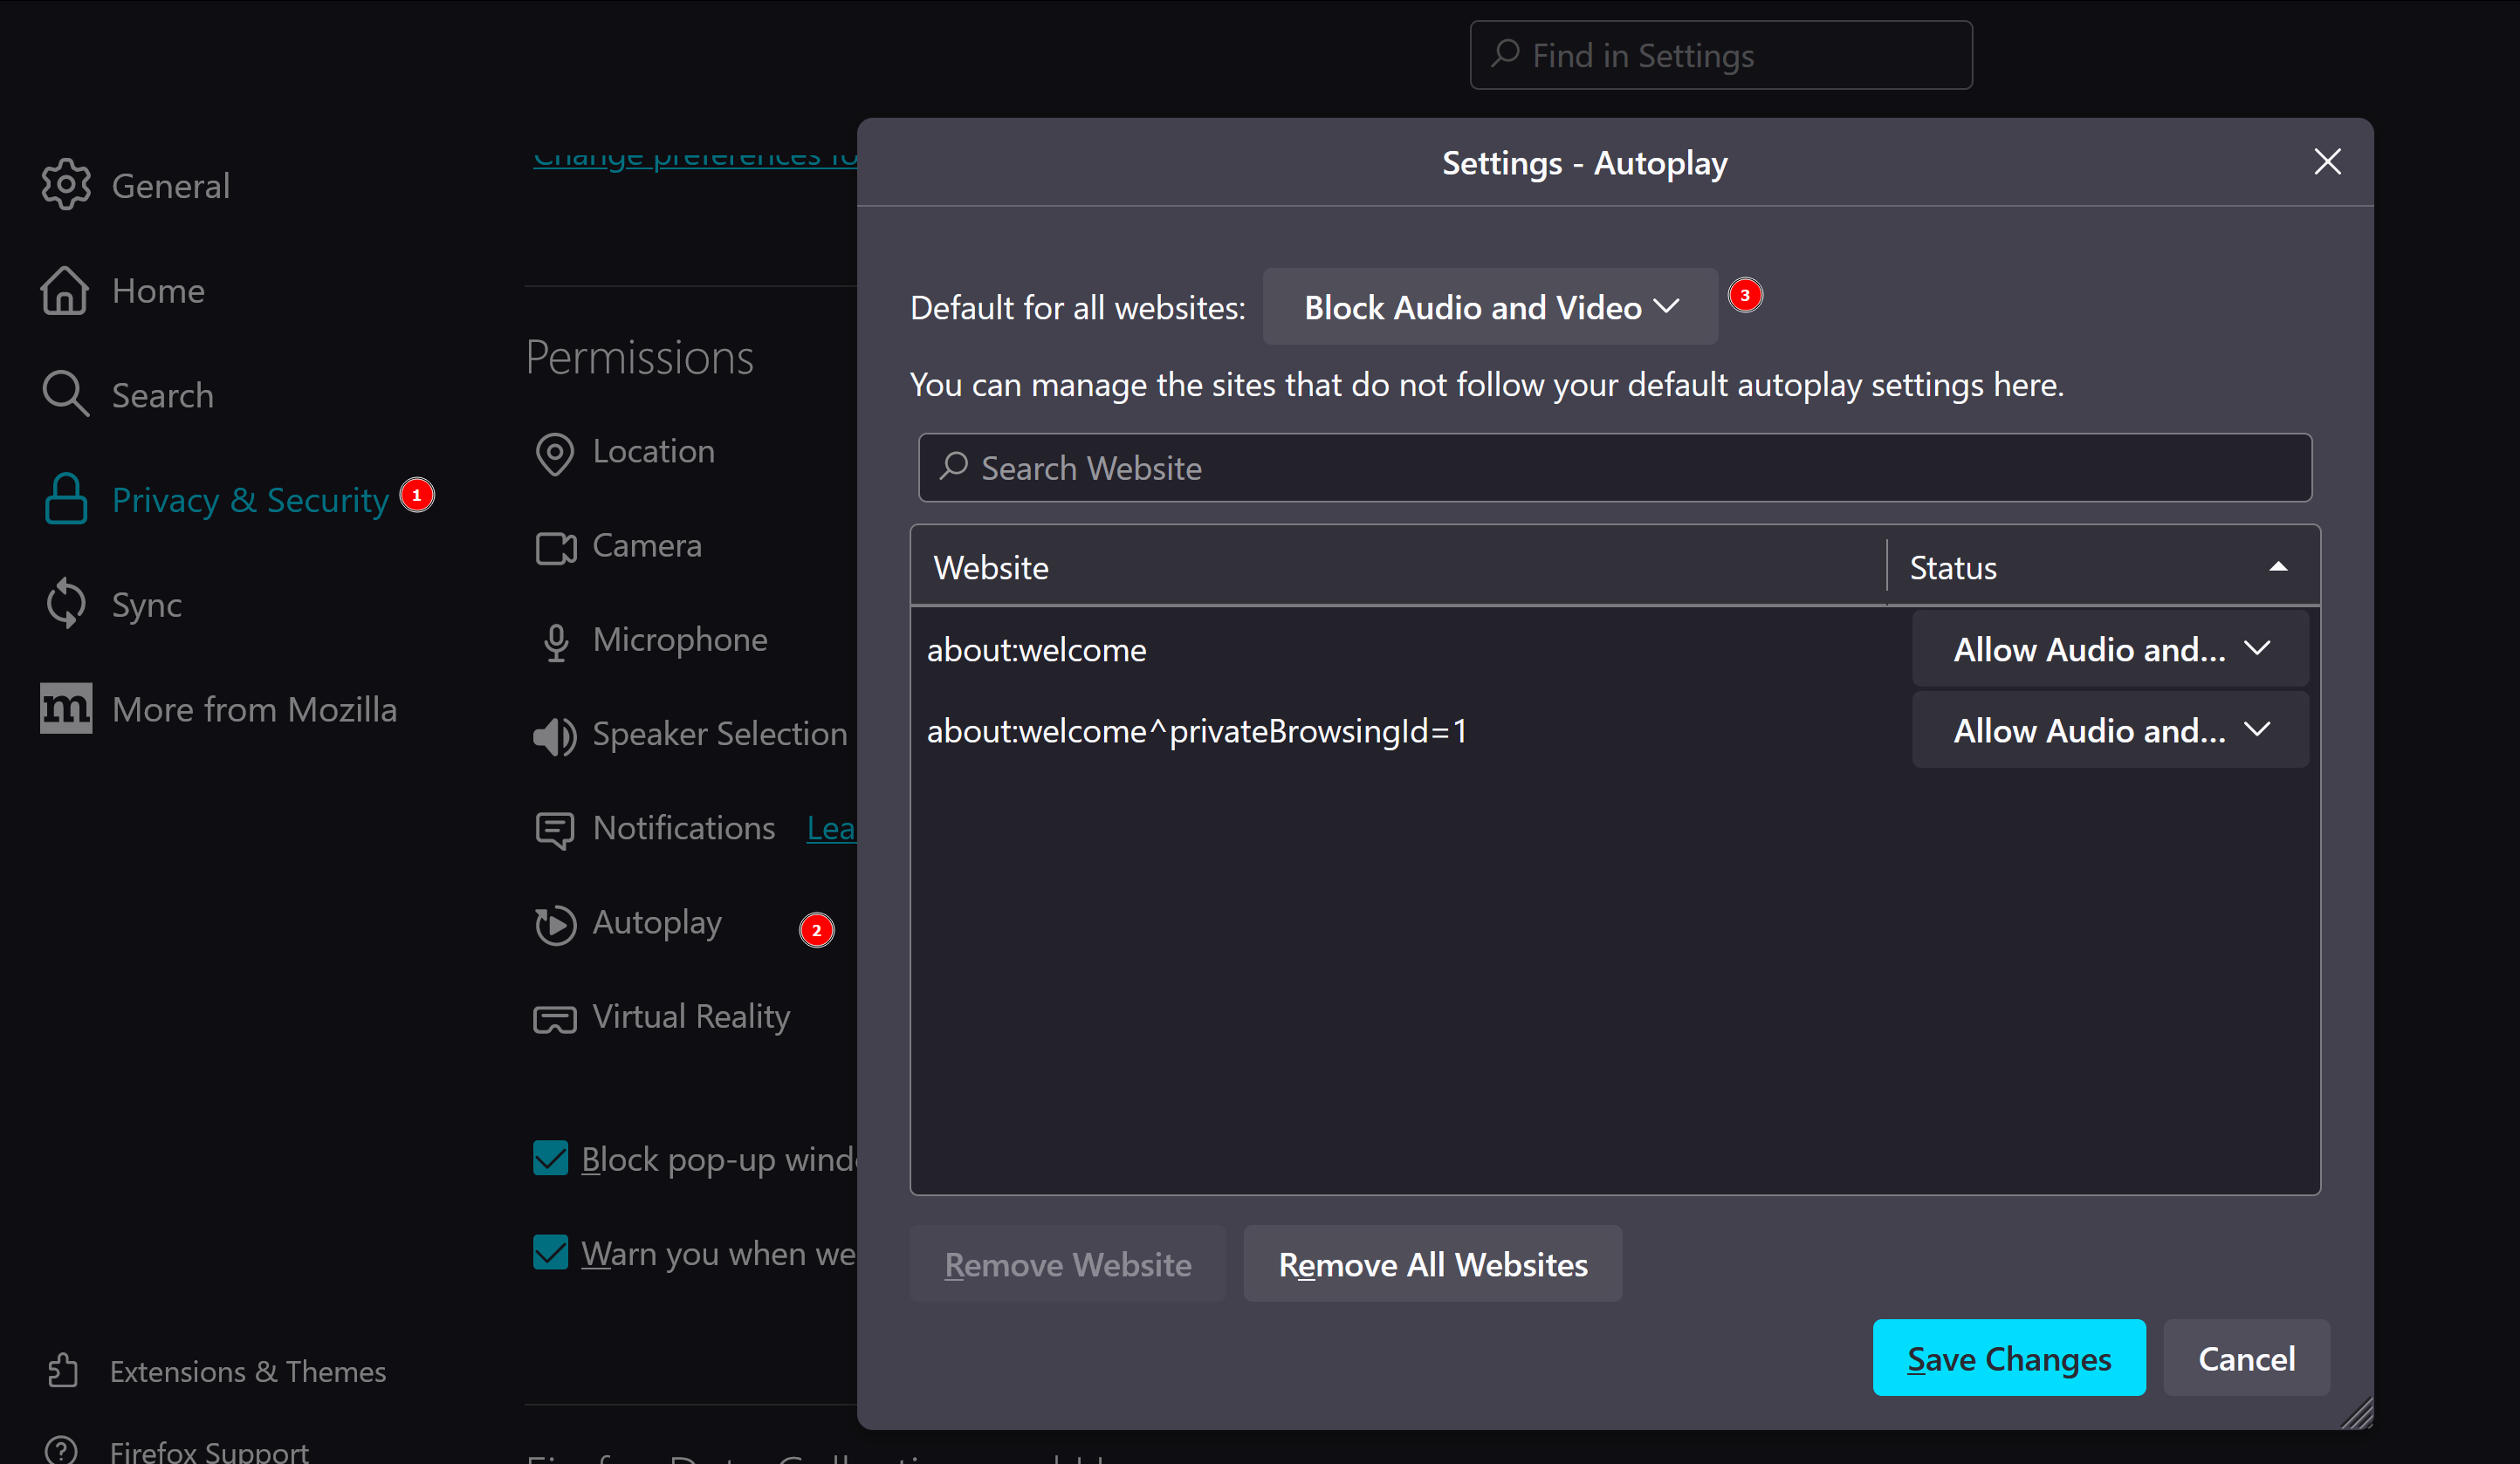The width and height of the screenshot is (2520, 1464).
Task: Uncheck the Warn you when websites checkbox
Action: point(551,1252)
